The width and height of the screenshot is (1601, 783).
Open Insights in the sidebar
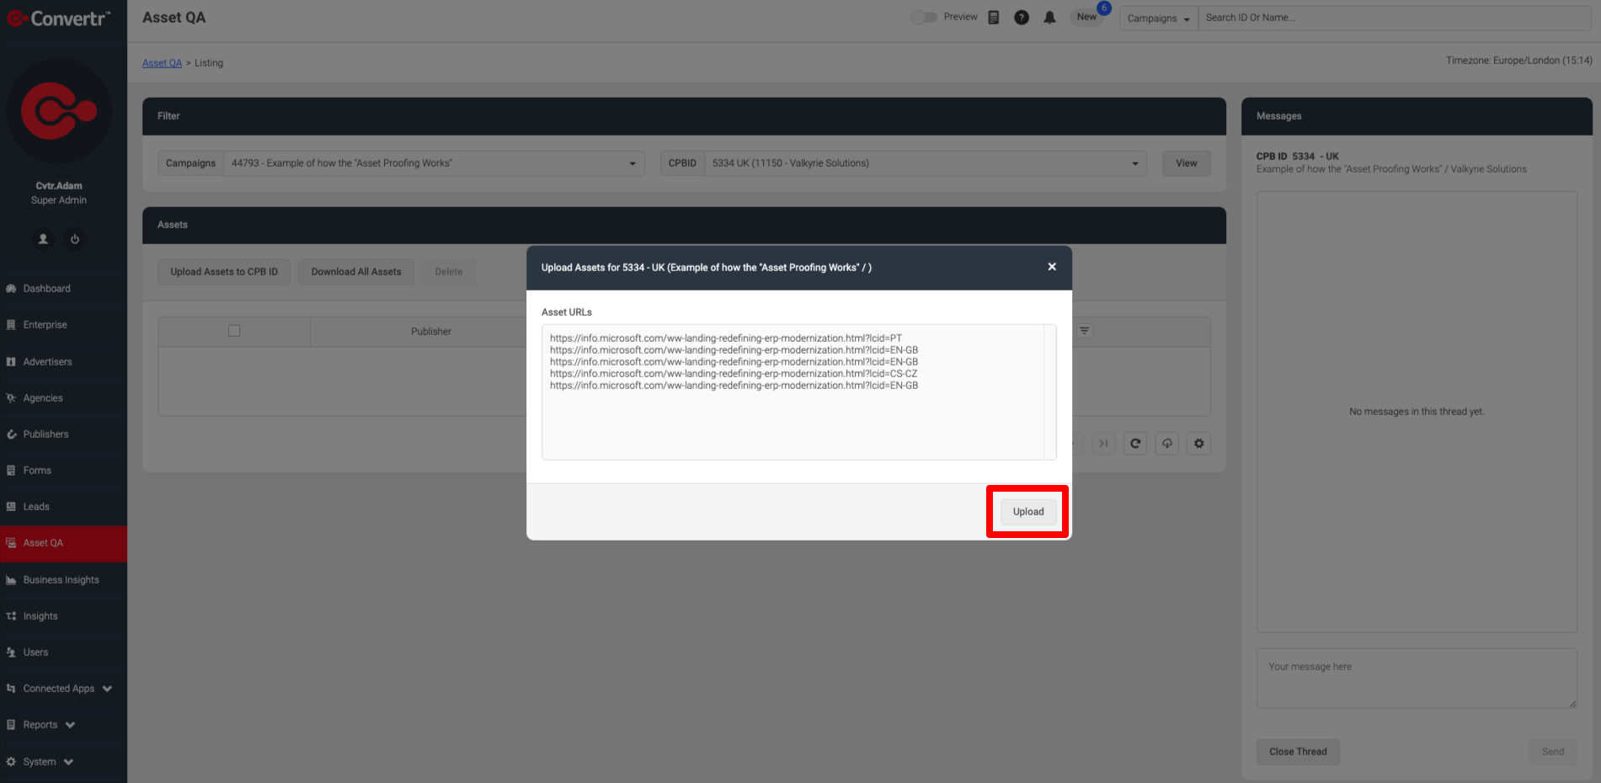pos(63,616)
